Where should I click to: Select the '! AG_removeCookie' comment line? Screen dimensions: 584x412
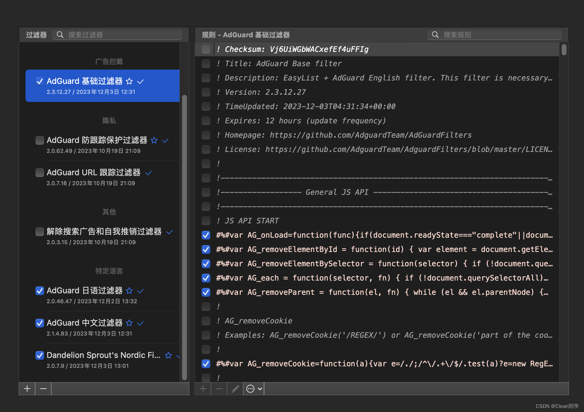(377, 321)
